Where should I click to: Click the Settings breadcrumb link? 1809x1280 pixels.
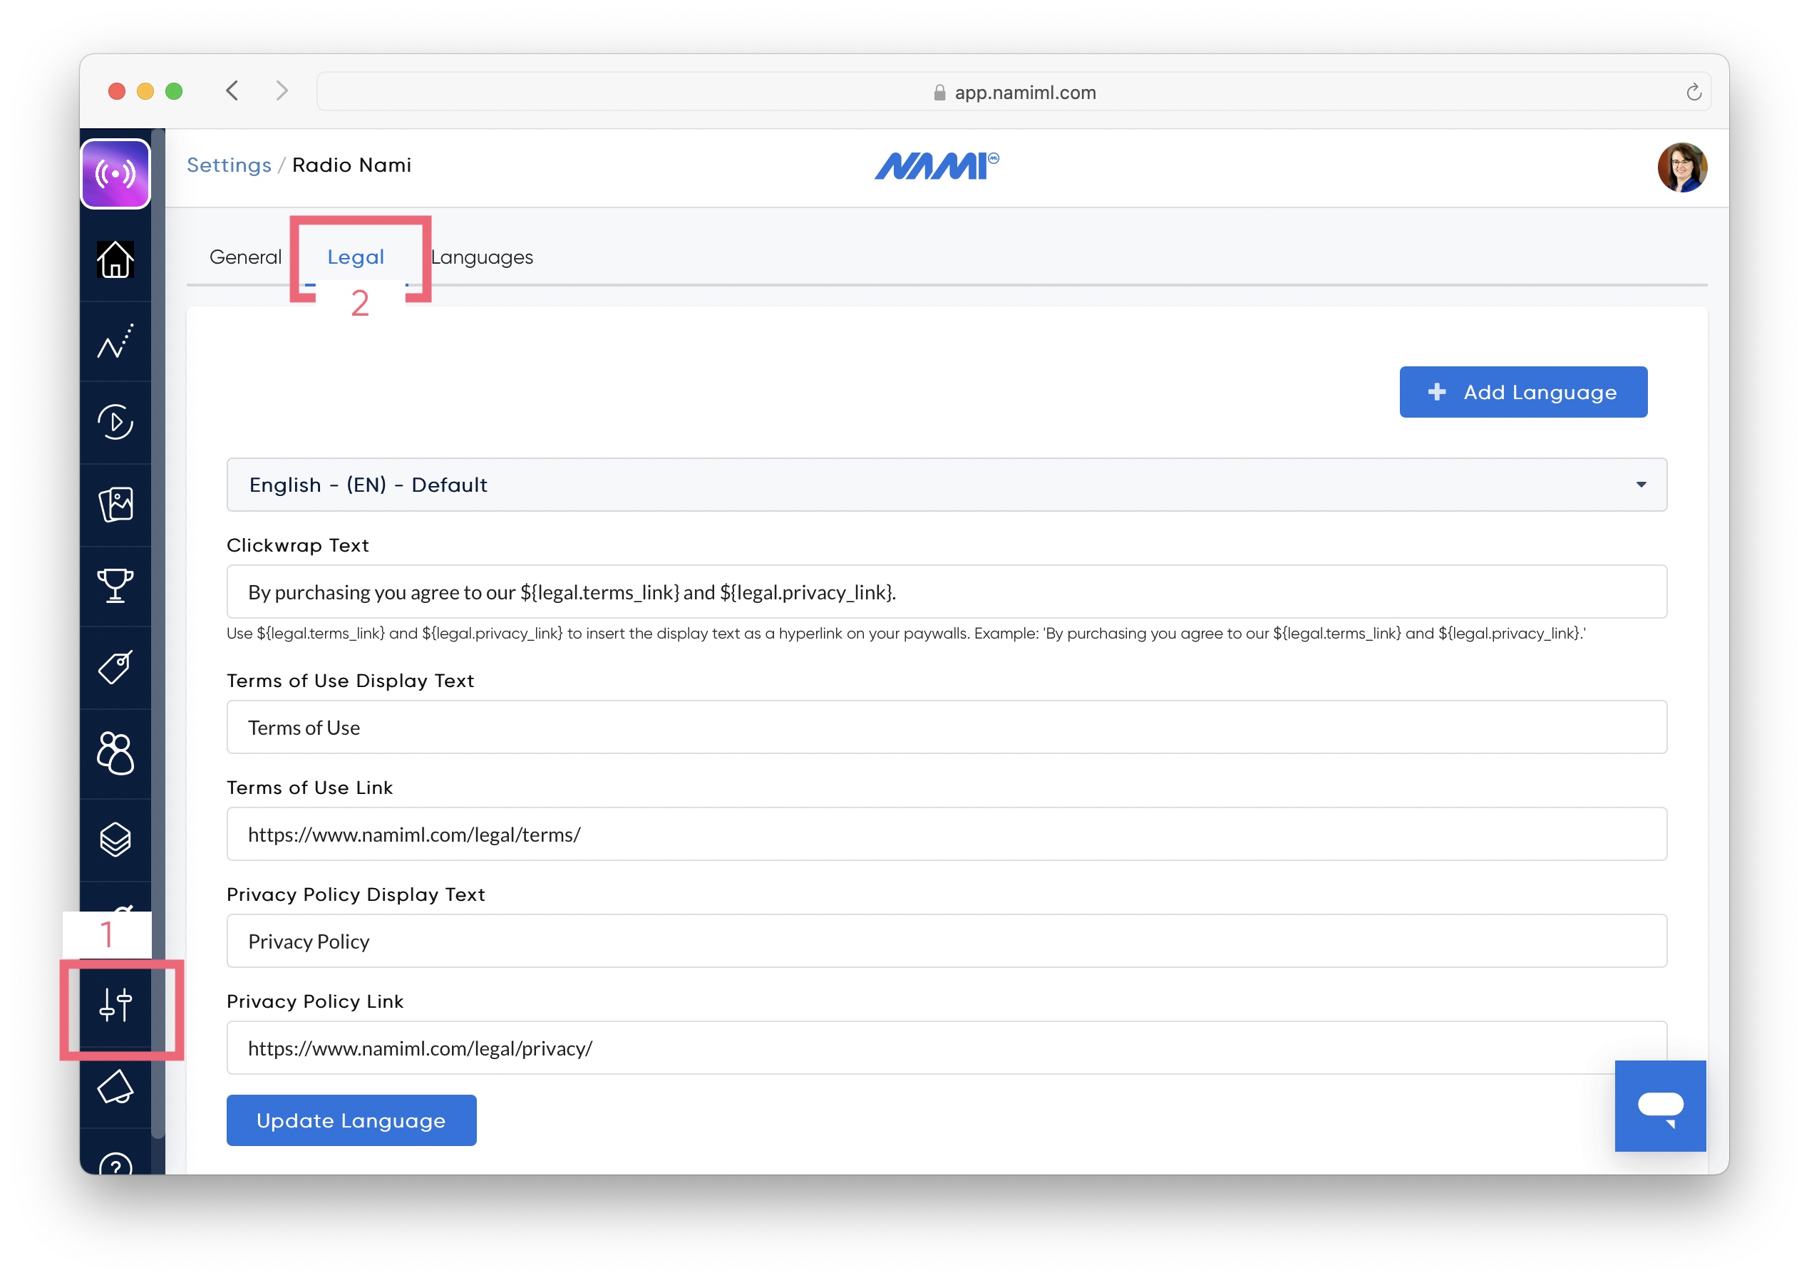tap(229, 165)
